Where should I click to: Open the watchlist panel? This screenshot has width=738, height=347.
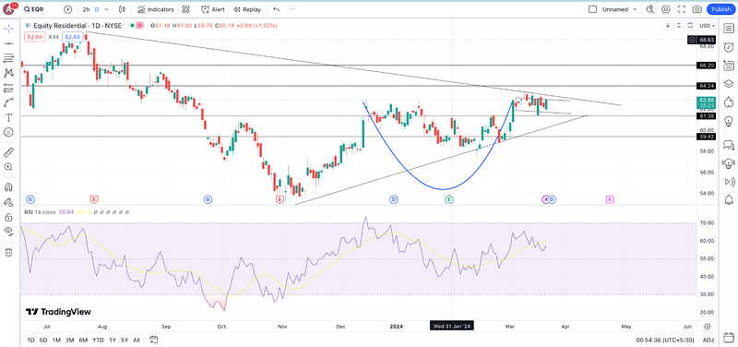tap(728, 30)
